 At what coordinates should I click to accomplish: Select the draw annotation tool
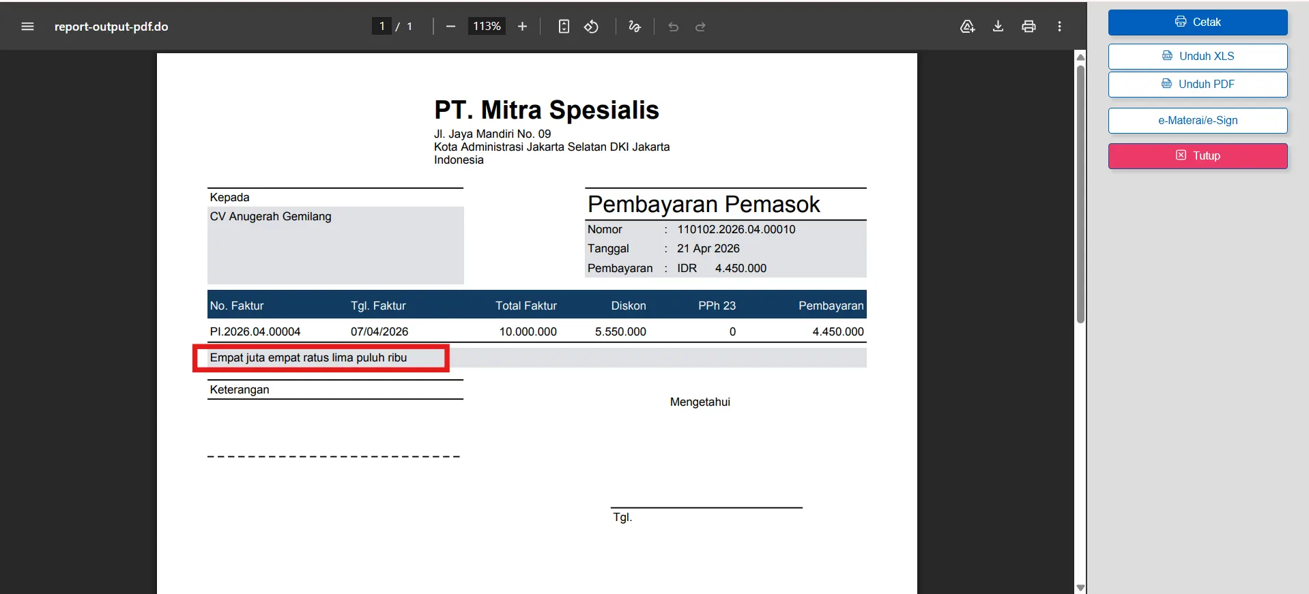635,27
